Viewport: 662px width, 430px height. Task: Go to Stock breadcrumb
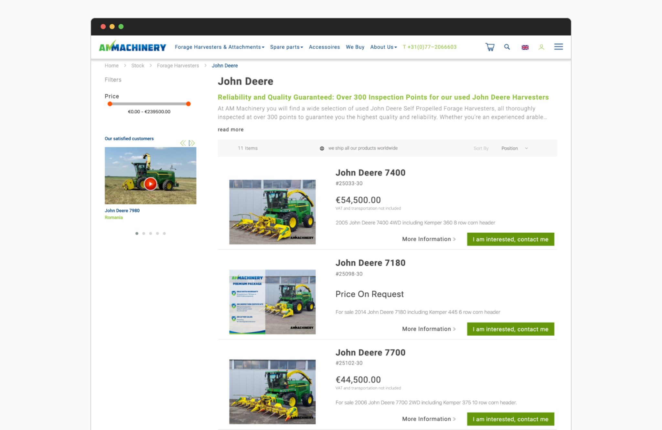tap(138, 66)
